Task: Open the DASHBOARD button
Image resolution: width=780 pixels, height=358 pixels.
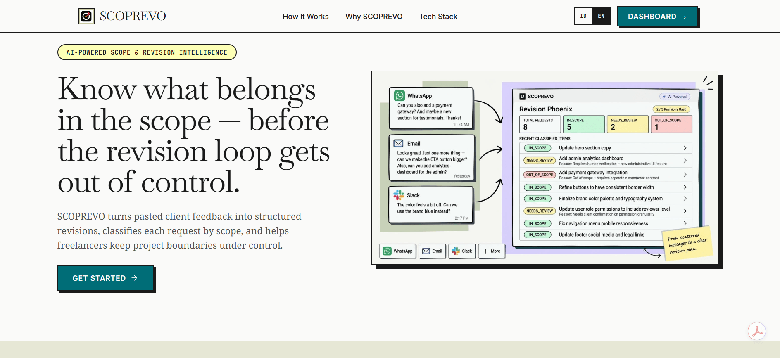Action: pos(657,17)
